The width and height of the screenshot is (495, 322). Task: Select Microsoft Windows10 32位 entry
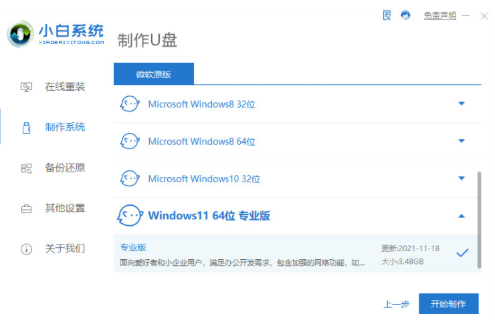click(x=204, y=178)
